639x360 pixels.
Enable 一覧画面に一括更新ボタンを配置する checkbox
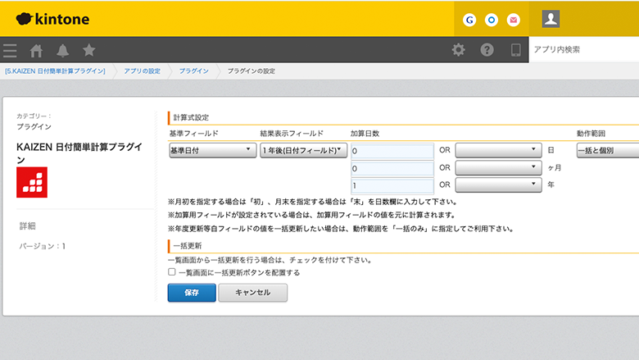[172, 272]
